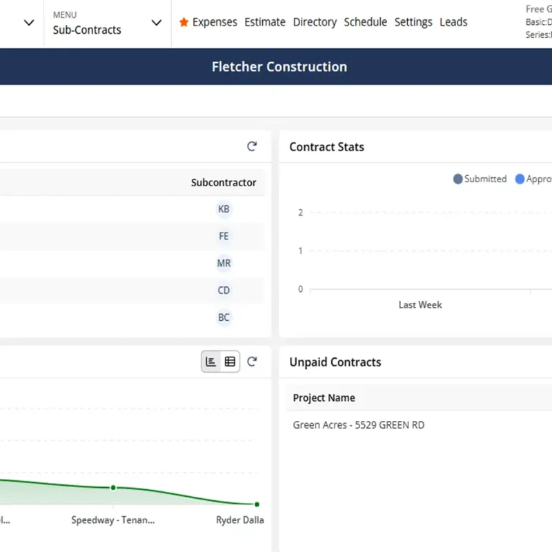Click the Speedway - Tenan... chart data point

(x=113, y=488)
